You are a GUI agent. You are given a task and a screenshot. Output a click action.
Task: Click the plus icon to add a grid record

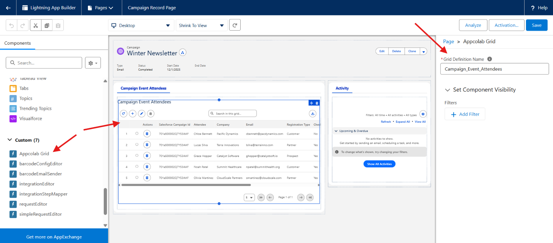tap(133, 113)
